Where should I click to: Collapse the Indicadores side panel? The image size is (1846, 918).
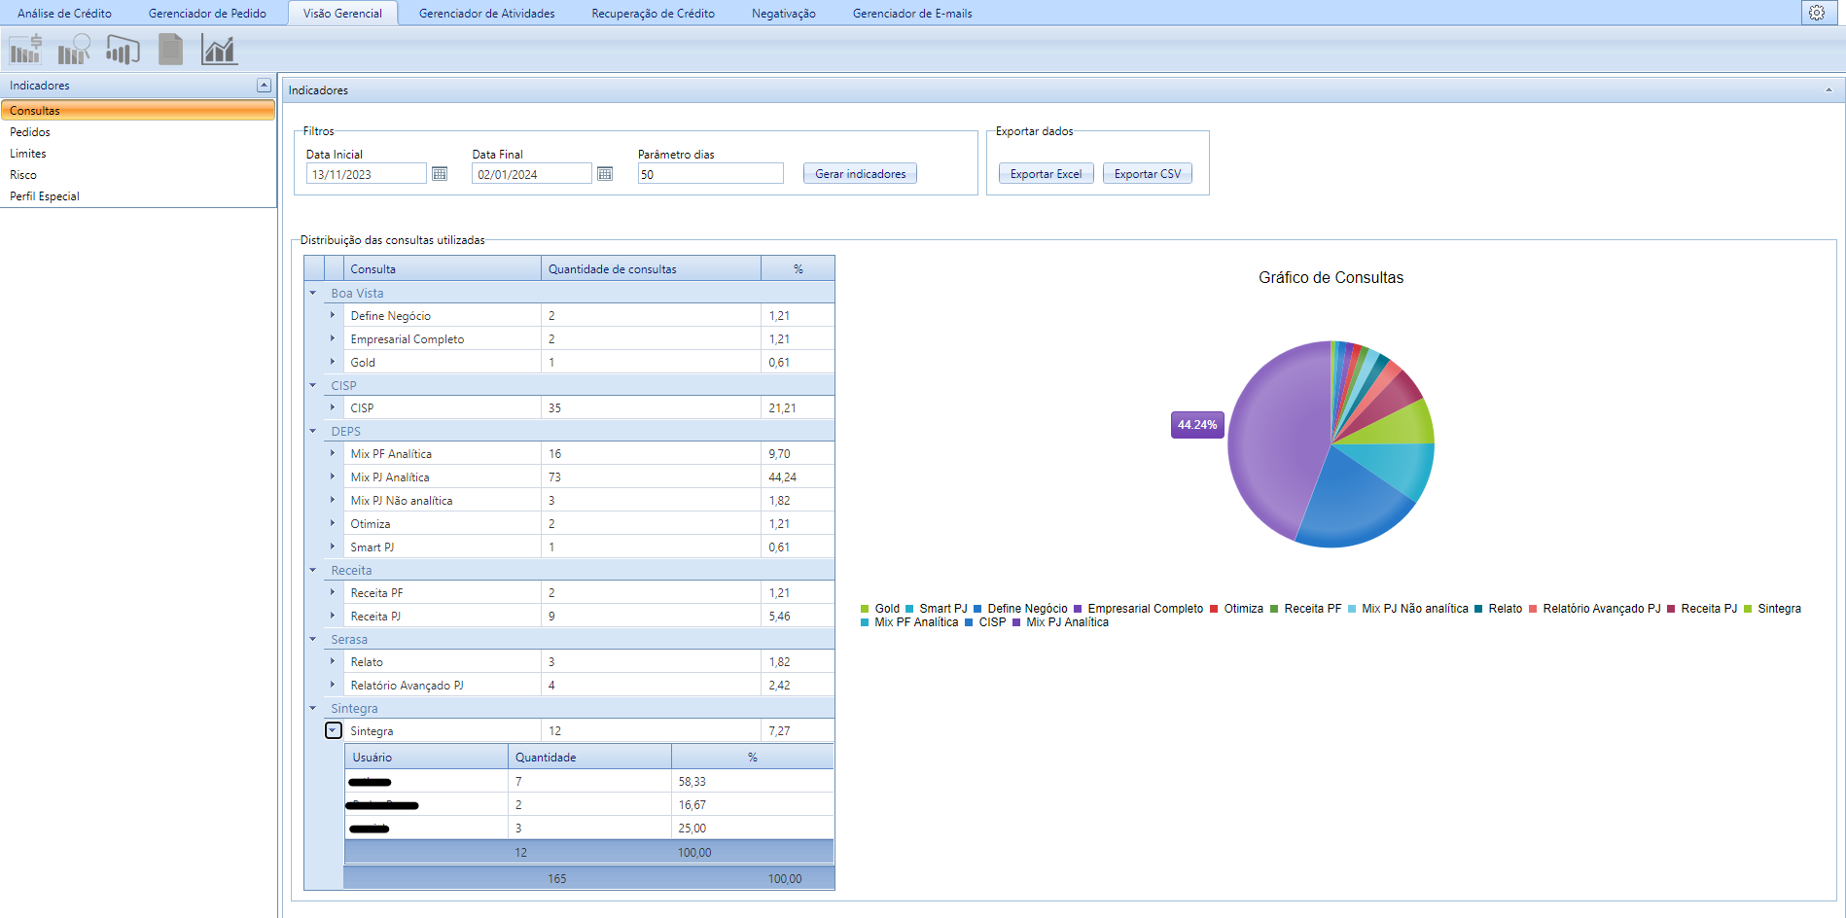(264, 86)
